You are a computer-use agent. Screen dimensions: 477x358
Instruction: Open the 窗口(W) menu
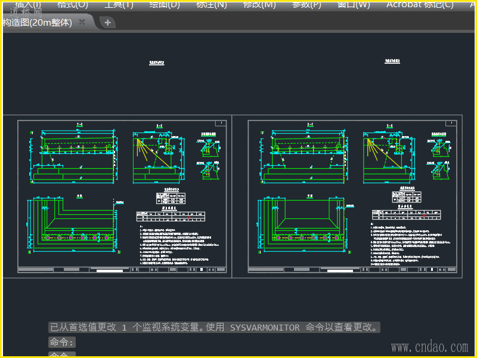pos(354,4)
